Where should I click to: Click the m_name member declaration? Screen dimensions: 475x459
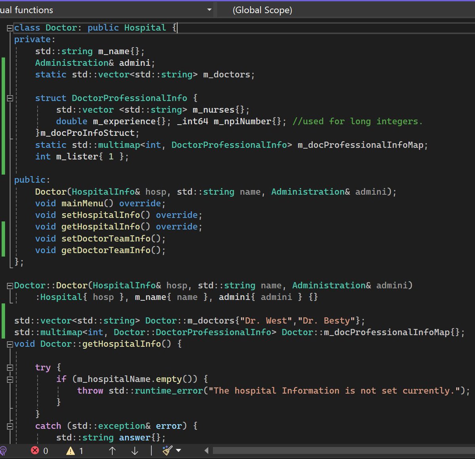tap(114, 51)
